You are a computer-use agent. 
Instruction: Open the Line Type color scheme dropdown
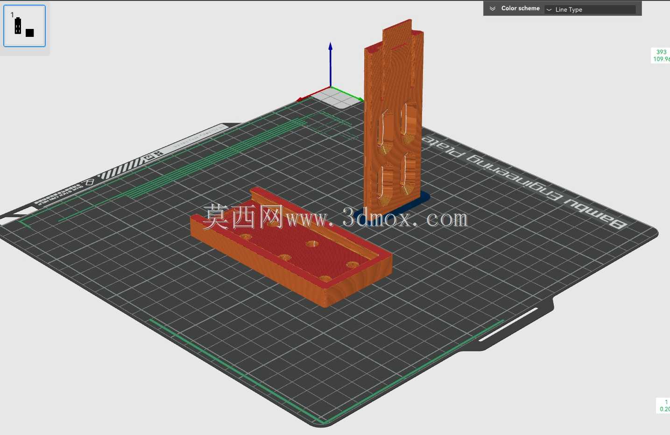tap(590, 9)
